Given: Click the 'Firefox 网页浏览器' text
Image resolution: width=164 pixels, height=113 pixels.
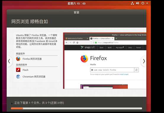Looking at the screenshot, I should click(x=32, y=59).
